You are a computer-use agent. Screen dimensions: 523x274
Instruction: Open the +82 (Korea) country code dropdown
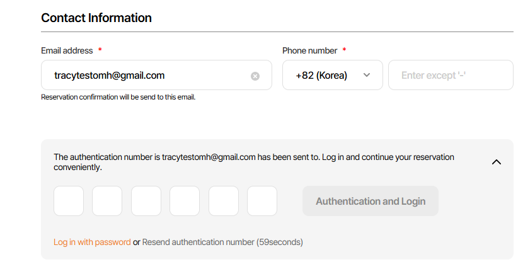pyautogui.click(x=332, y=76)
